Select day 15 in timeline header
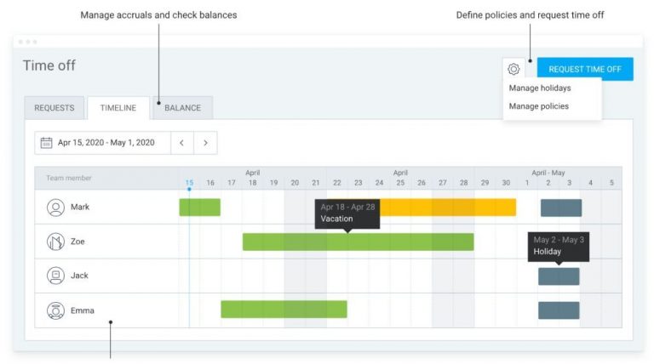 tap(189, 183)
